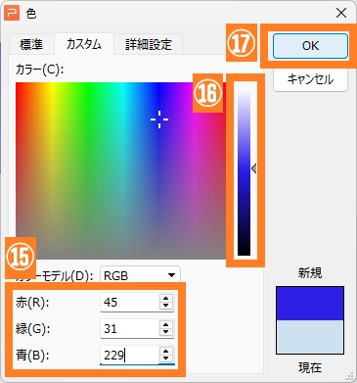Click the 赤(R) value input field
Screen dimensions: 357x383
pos(130,302)
